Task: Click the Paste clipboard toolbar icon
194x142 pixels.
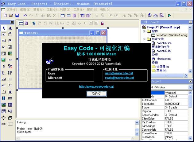Action: click(49, 16)
